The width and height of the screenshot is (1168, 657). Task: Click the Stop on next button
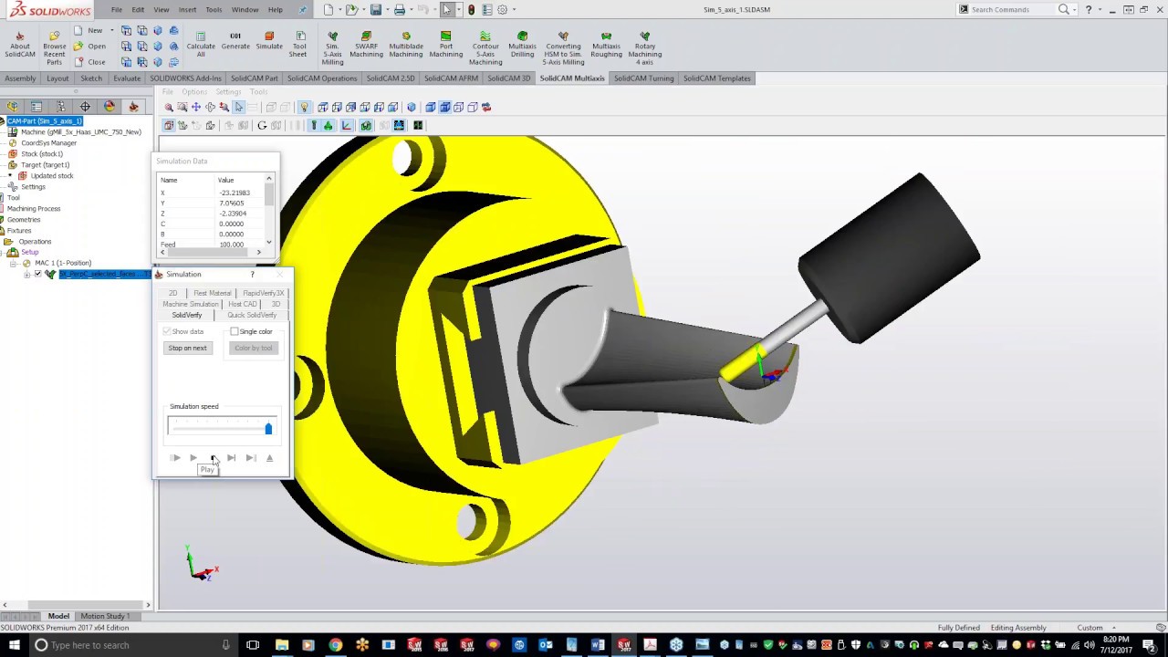pyautogui.click(x=188, y=348)
